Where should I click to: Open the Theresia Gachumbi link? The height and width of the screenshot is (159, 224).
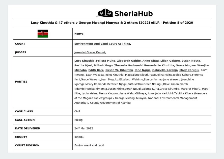128,65
